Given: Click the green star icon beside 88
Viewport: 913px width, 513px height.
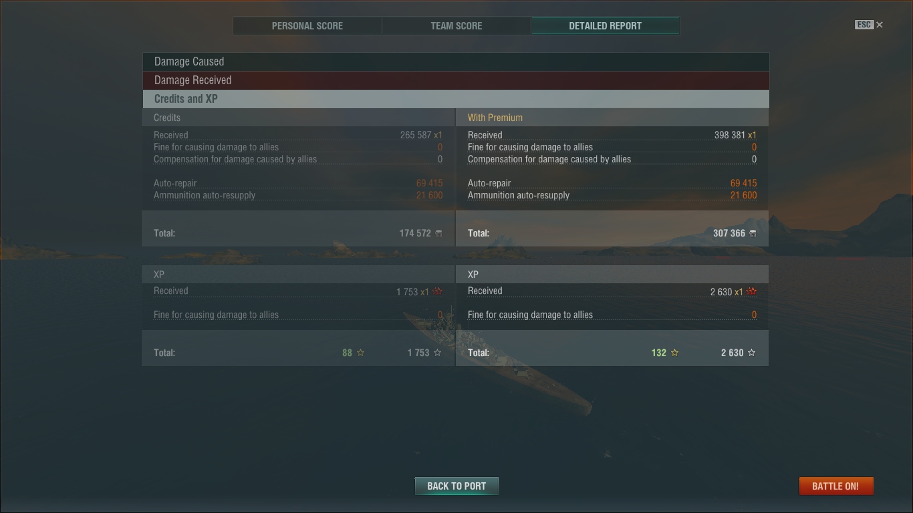Looking at the screenshot, I should pos(360,353).
